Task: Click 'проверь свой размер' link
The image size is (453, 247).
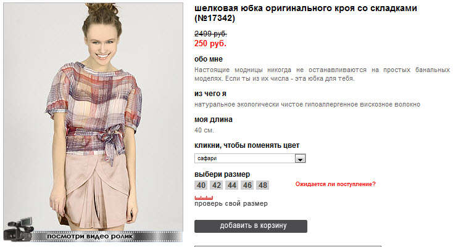Action: pos(231,203)
